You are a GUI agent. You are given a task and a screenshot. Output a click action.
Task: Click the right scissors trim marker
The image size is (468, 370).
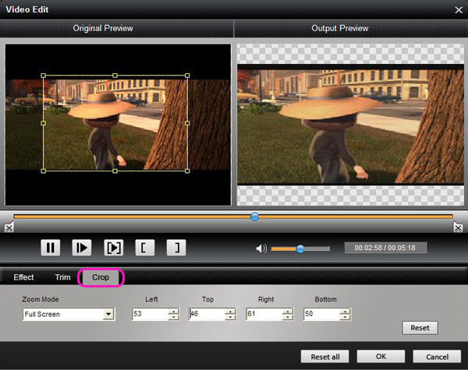click(x=458, y=227)
